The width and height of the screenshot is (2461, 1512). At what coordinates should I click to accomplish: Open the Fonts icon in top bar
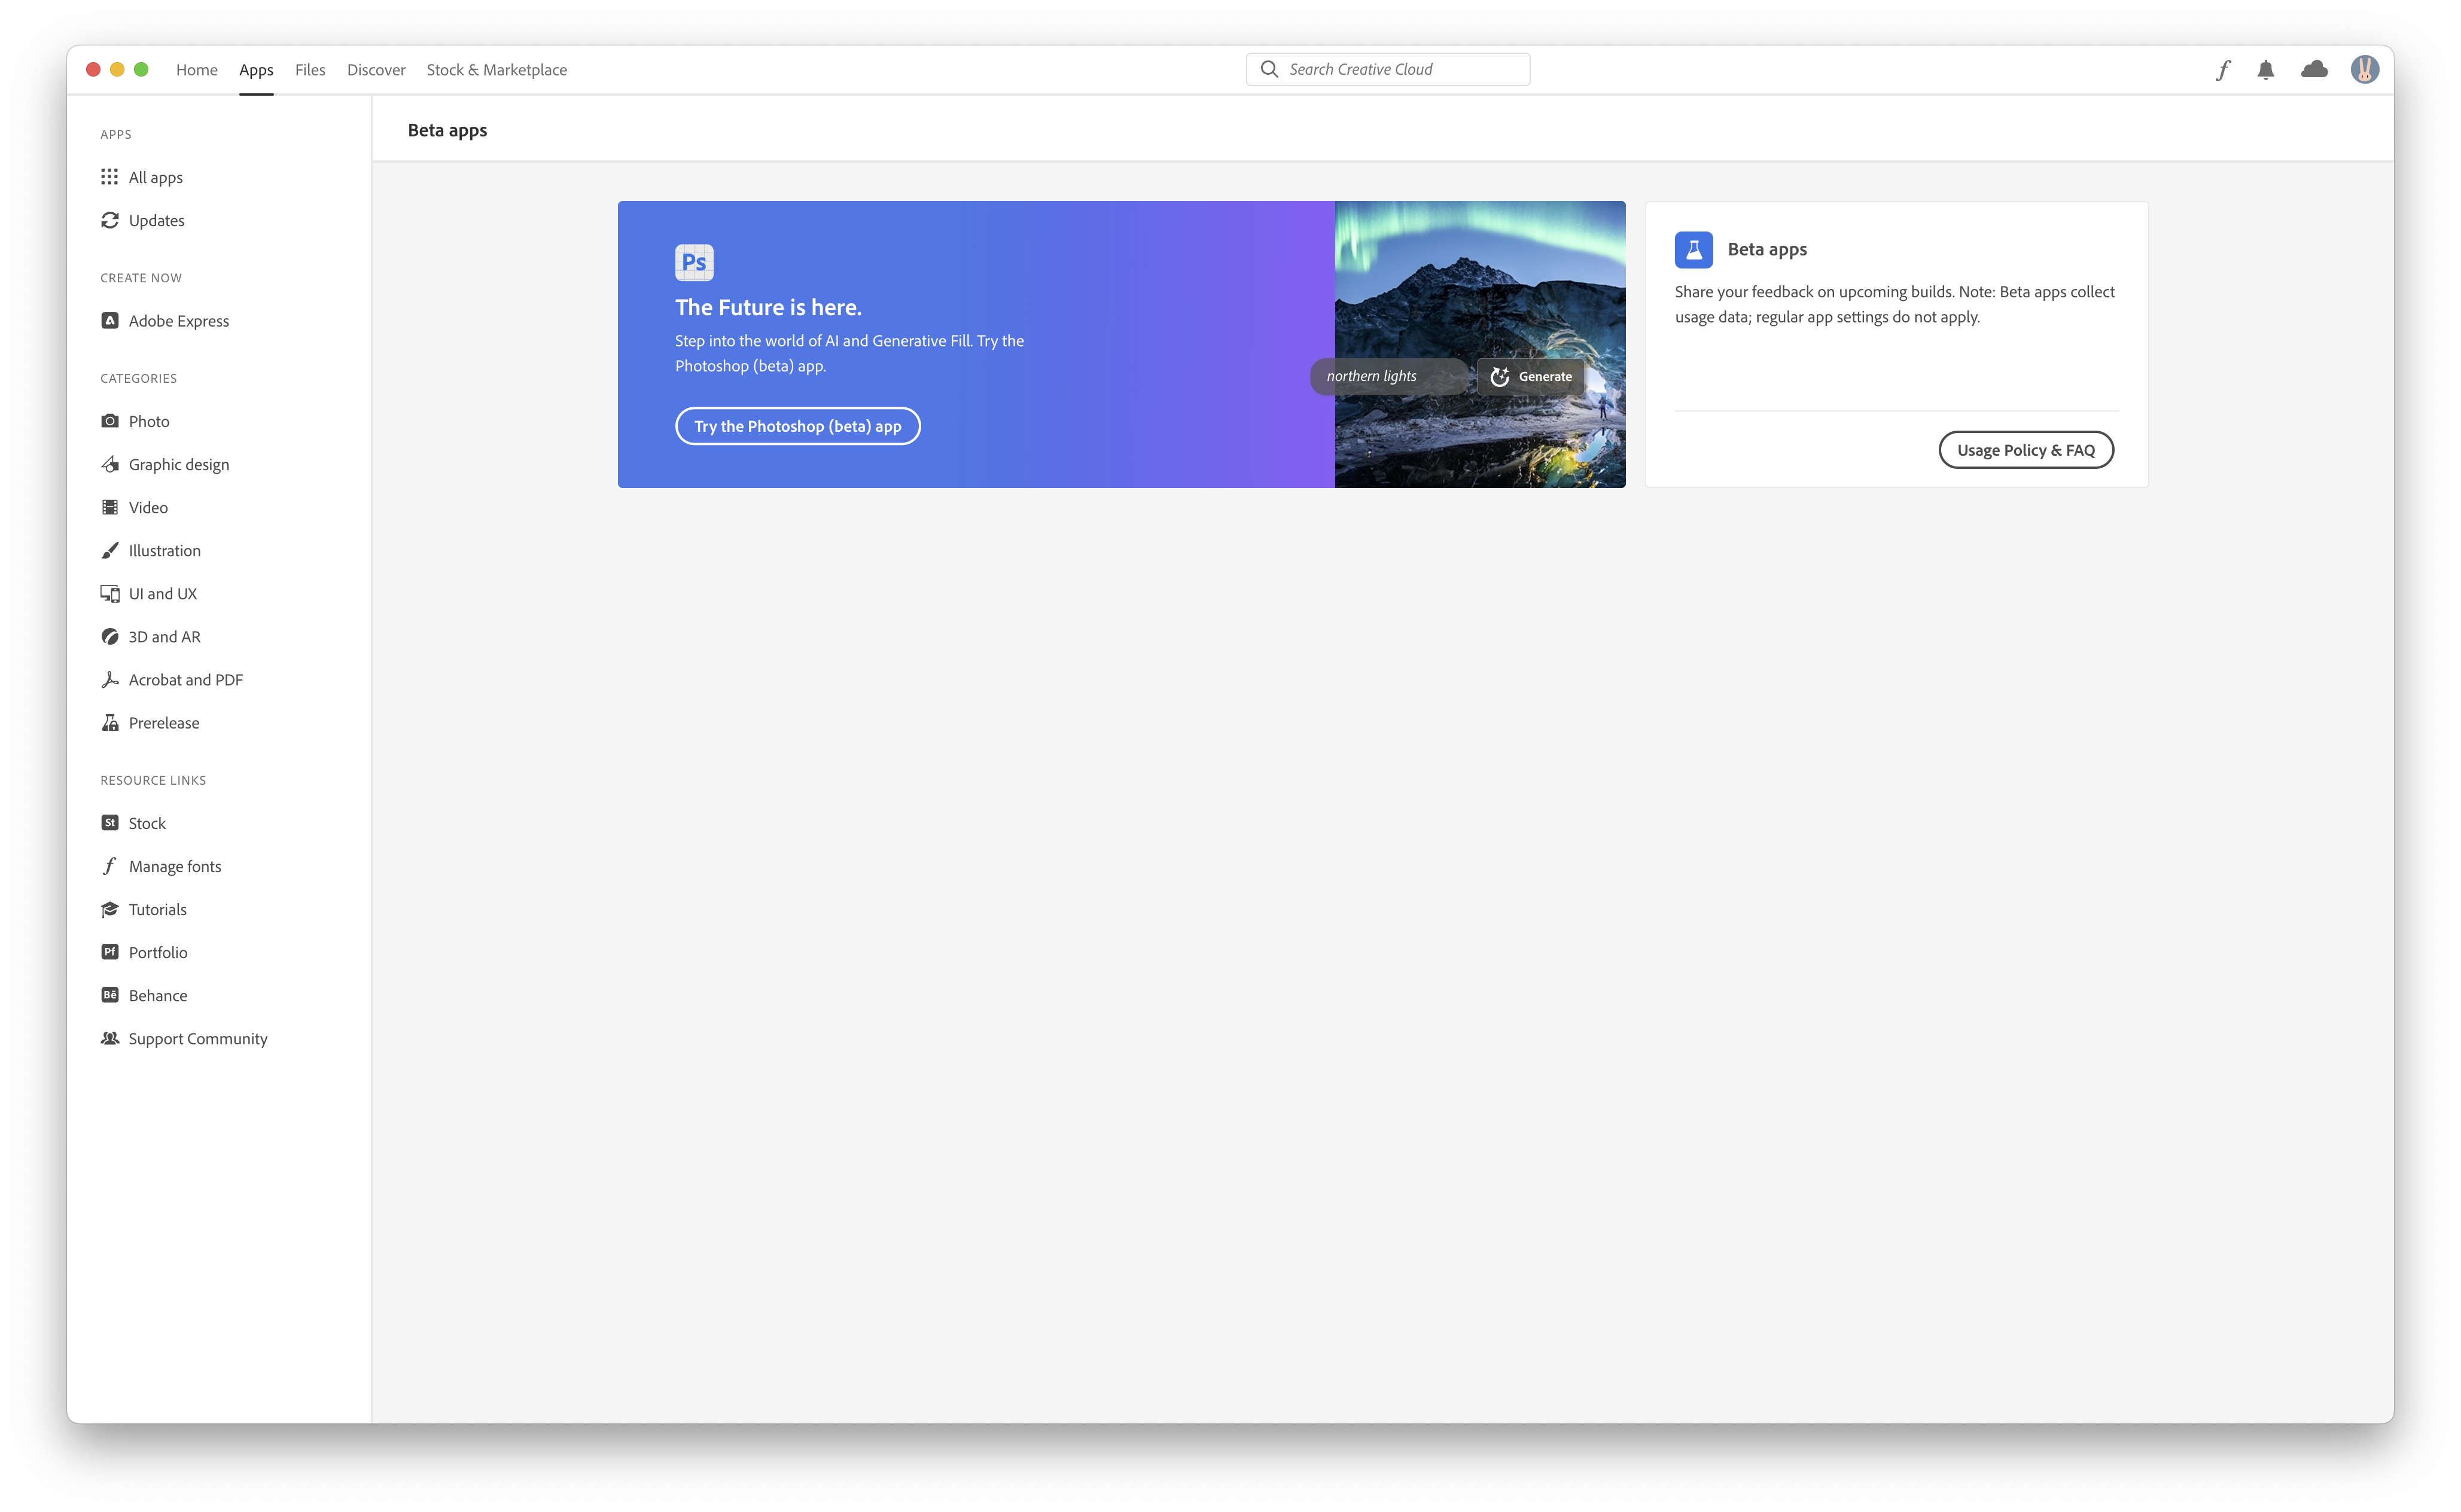pos(2223,70)
